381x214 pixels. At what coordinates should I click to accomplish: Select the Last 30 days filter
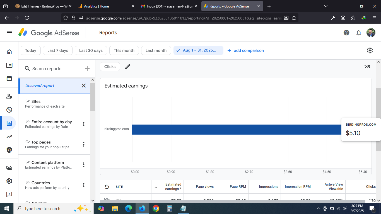point(91,50)
